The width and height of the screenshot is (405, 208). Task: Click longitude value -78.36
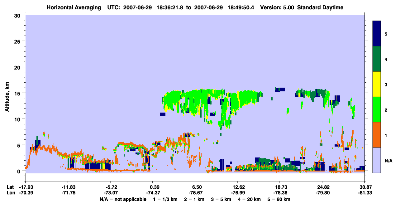pos(280,193)
